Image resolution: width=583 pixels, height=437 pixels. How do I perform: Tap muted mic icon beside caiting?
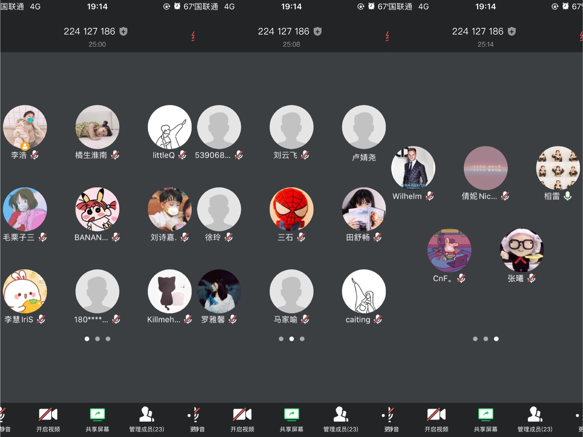[x=378, y=319]
